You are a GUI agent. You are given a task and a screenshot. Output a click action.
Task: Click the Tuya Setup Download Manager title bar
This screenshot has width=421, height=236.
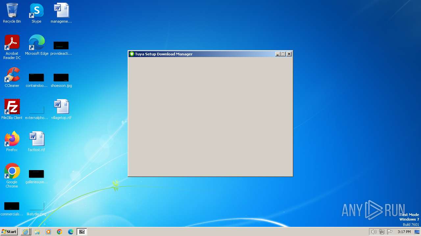pos(210,54)
